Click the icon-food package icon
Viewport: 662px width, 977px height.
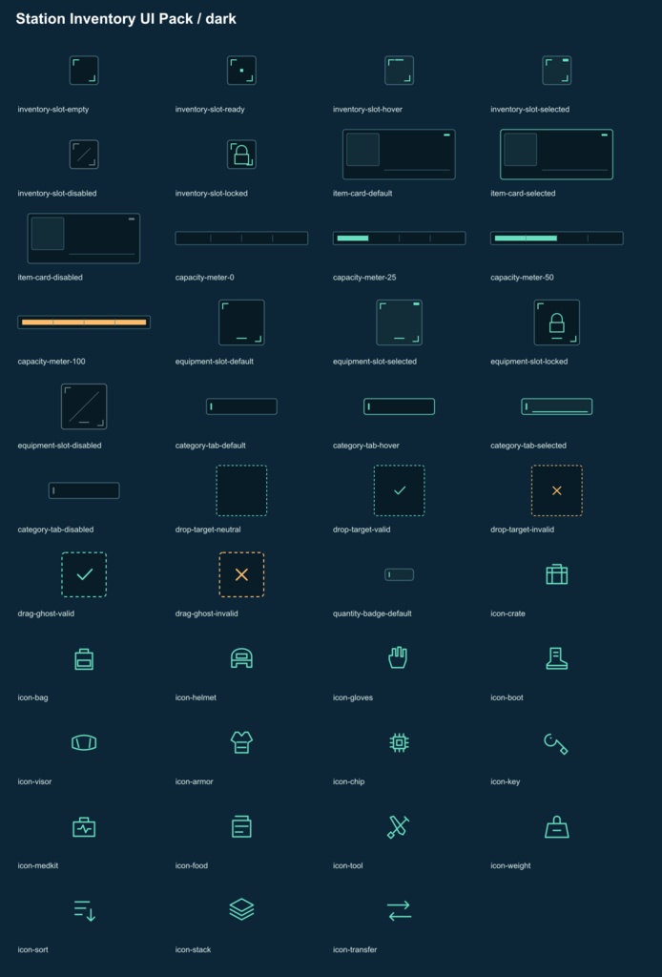click(x=241, y=827)
